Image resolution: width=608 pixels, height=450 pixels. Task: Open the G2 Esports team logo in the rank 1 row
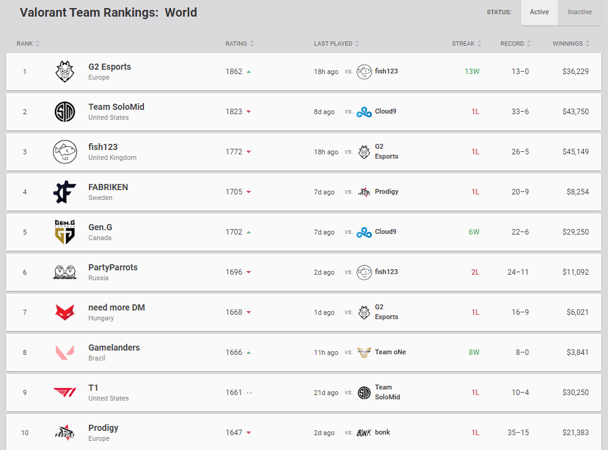[x=65, y=72]
